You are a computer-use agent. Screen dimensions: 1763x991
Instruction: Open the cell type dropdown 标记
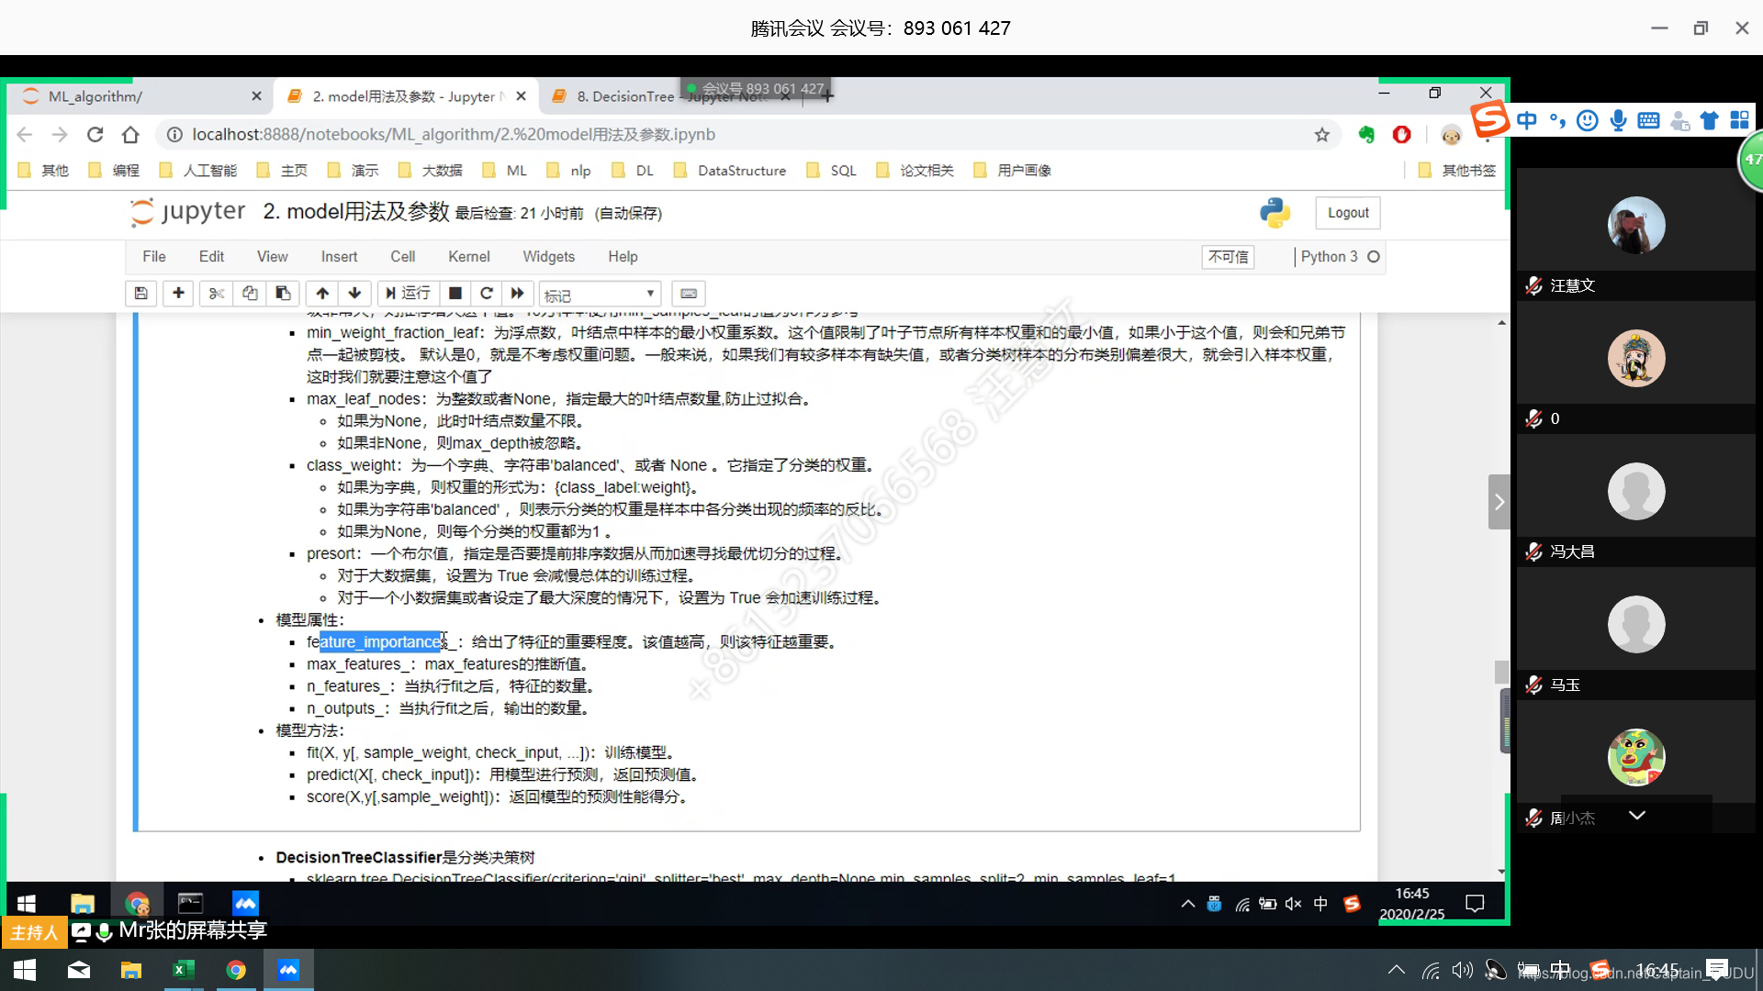pos(600,295)
